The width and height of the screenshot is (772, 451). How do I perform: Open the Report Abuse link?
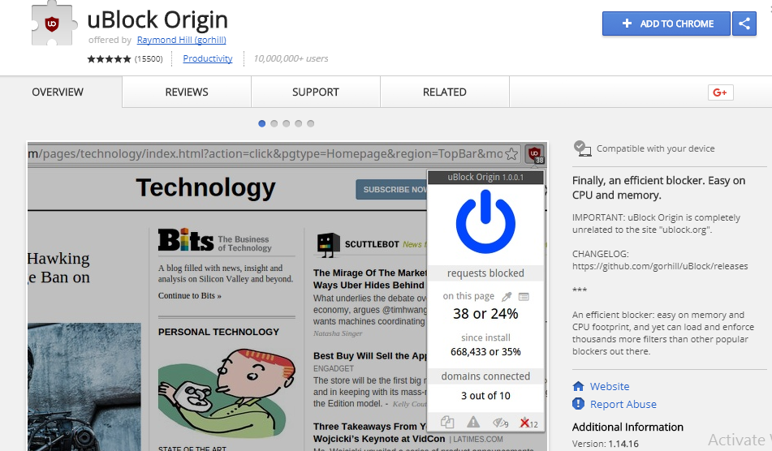click(623, 404)
